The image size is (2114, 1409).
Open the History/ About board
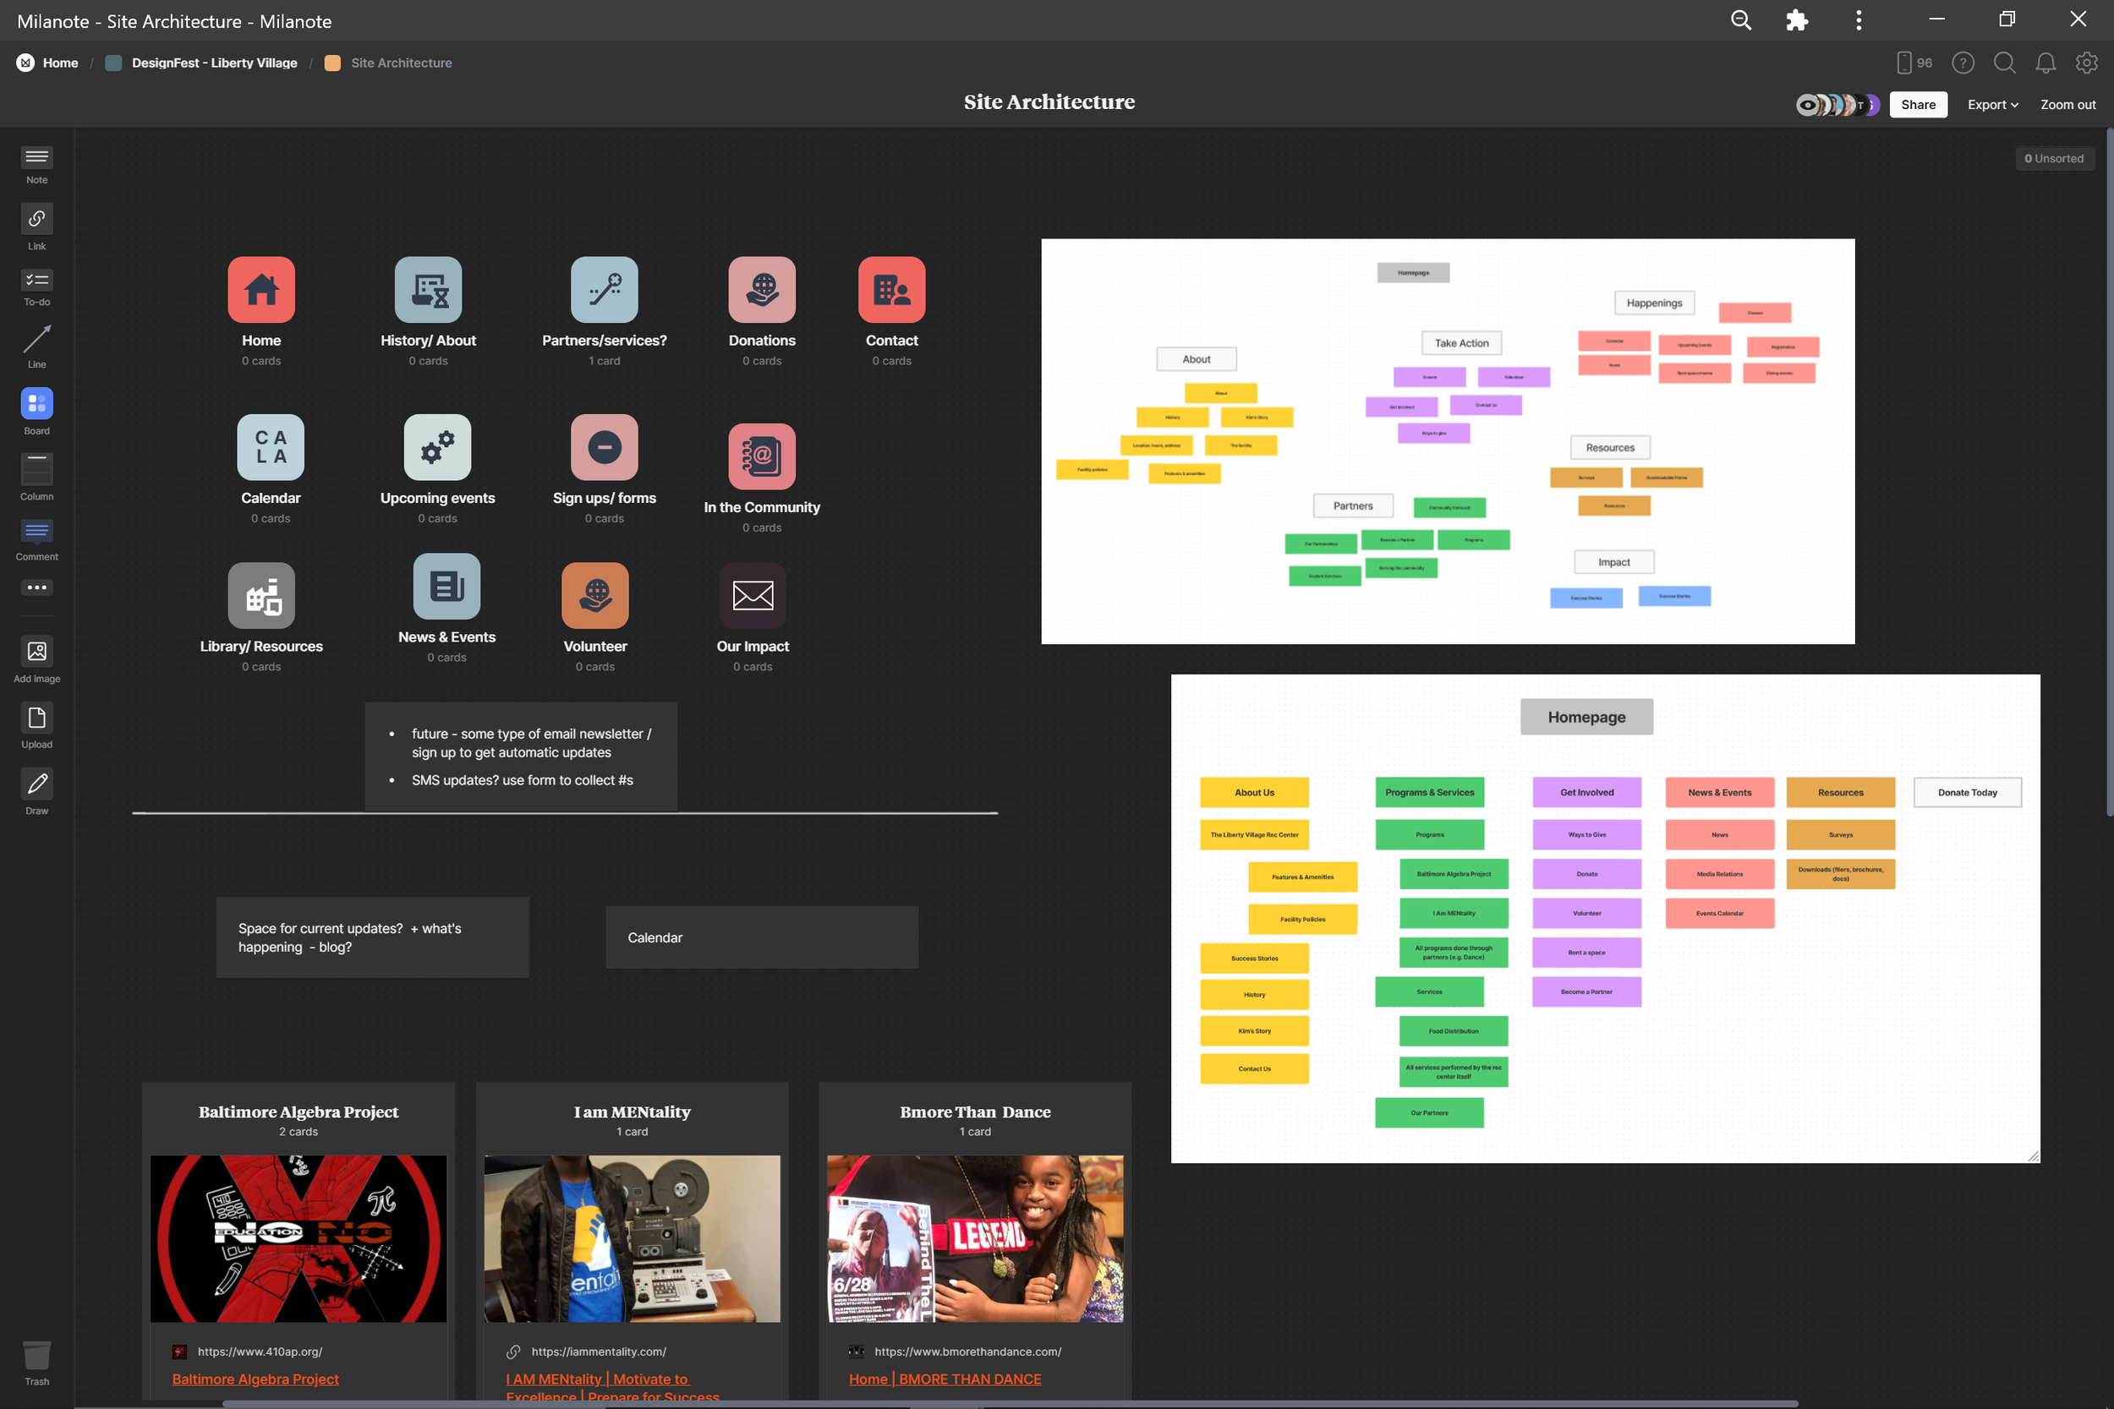(428, 290)
